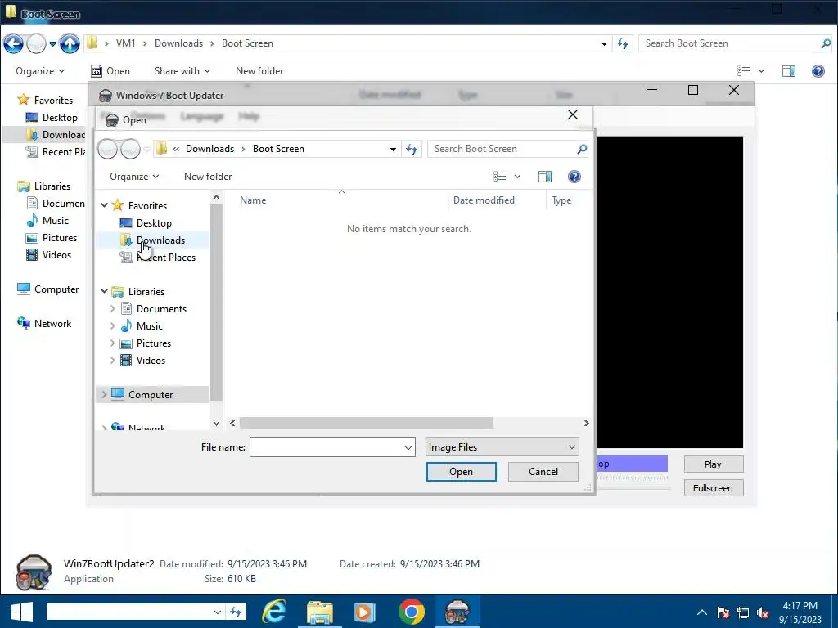838x628 pixels.
Task: Open Music library in Open dialog
Action: pyautogui.click(x=149, y=325)
